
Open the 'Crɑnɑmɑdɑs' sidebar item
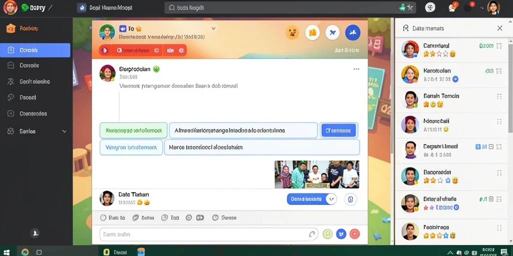35,113
